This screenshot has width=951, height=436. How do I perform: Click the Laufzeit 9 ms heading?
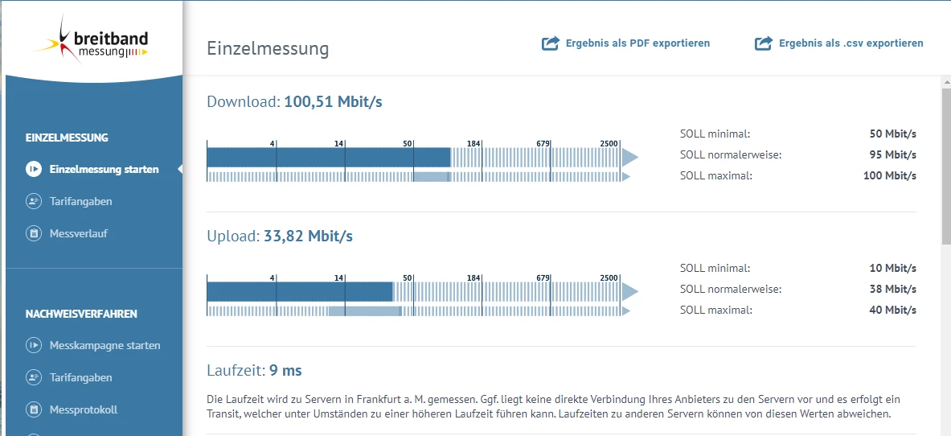[254, 371]
